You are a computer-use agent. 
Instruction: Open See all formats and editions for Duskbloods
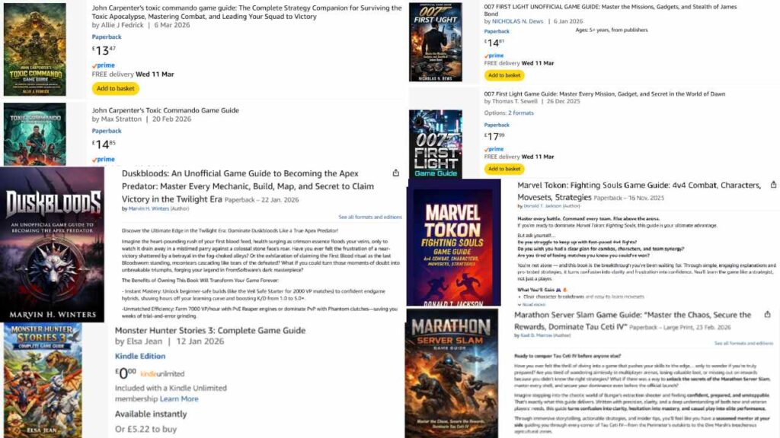370,217
